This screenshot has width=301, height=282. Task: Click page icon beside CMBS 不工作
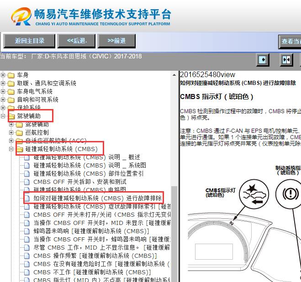click(27, 272)
